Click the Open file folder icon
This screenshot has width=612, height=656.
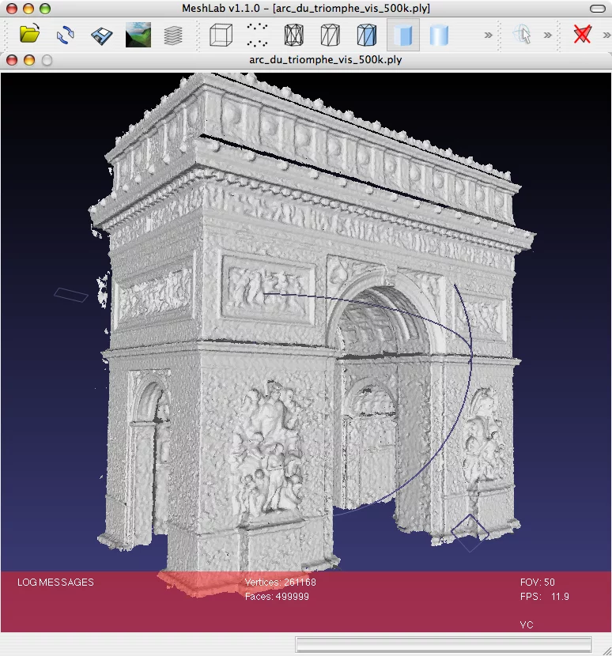[29, 35]
